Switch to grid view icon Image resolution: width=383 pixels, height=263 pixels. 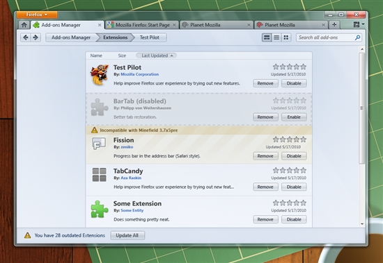[x=286, y=37]
